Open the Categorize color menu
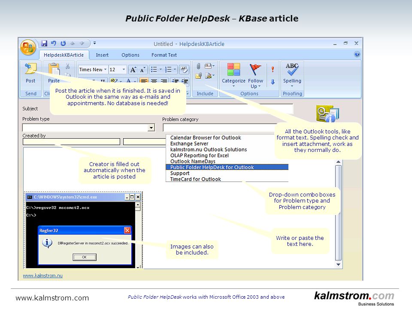412x309 pixels. click(233, 76)
